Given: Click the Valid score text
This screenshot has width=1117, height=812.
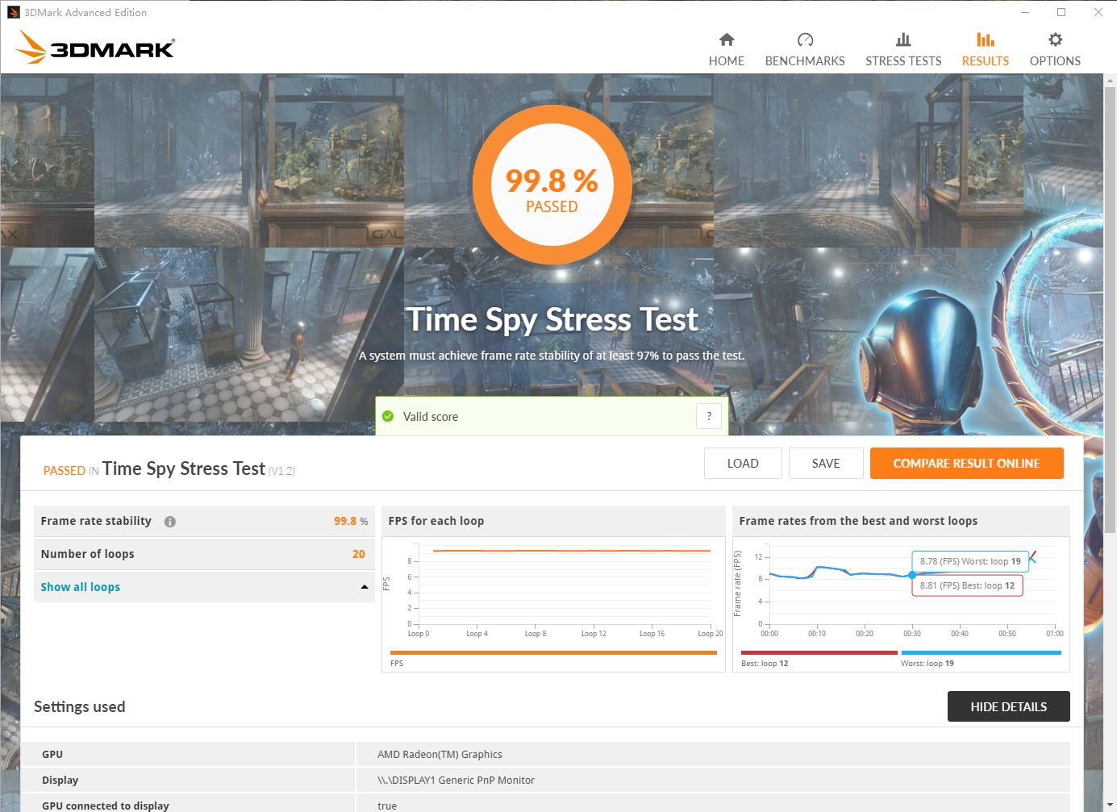Looking at the screenshot, I should point(431,417).
